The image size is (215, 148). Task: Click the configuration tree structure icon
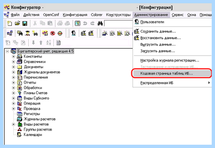click(10, 33)
